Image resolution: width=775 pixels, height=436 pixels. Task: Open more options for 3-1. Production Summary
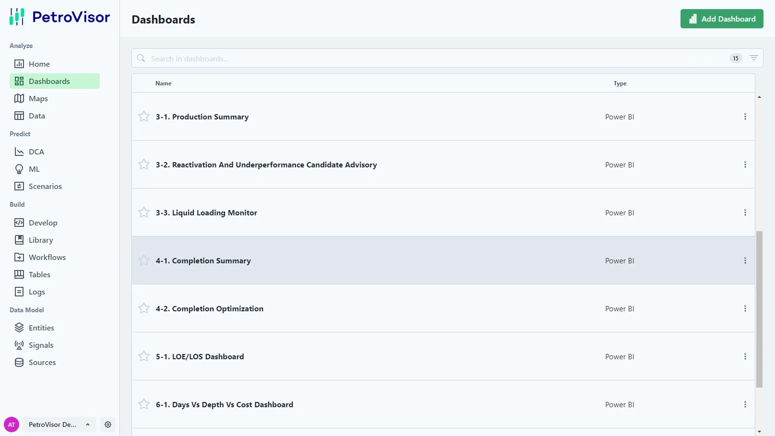(745, 117)
